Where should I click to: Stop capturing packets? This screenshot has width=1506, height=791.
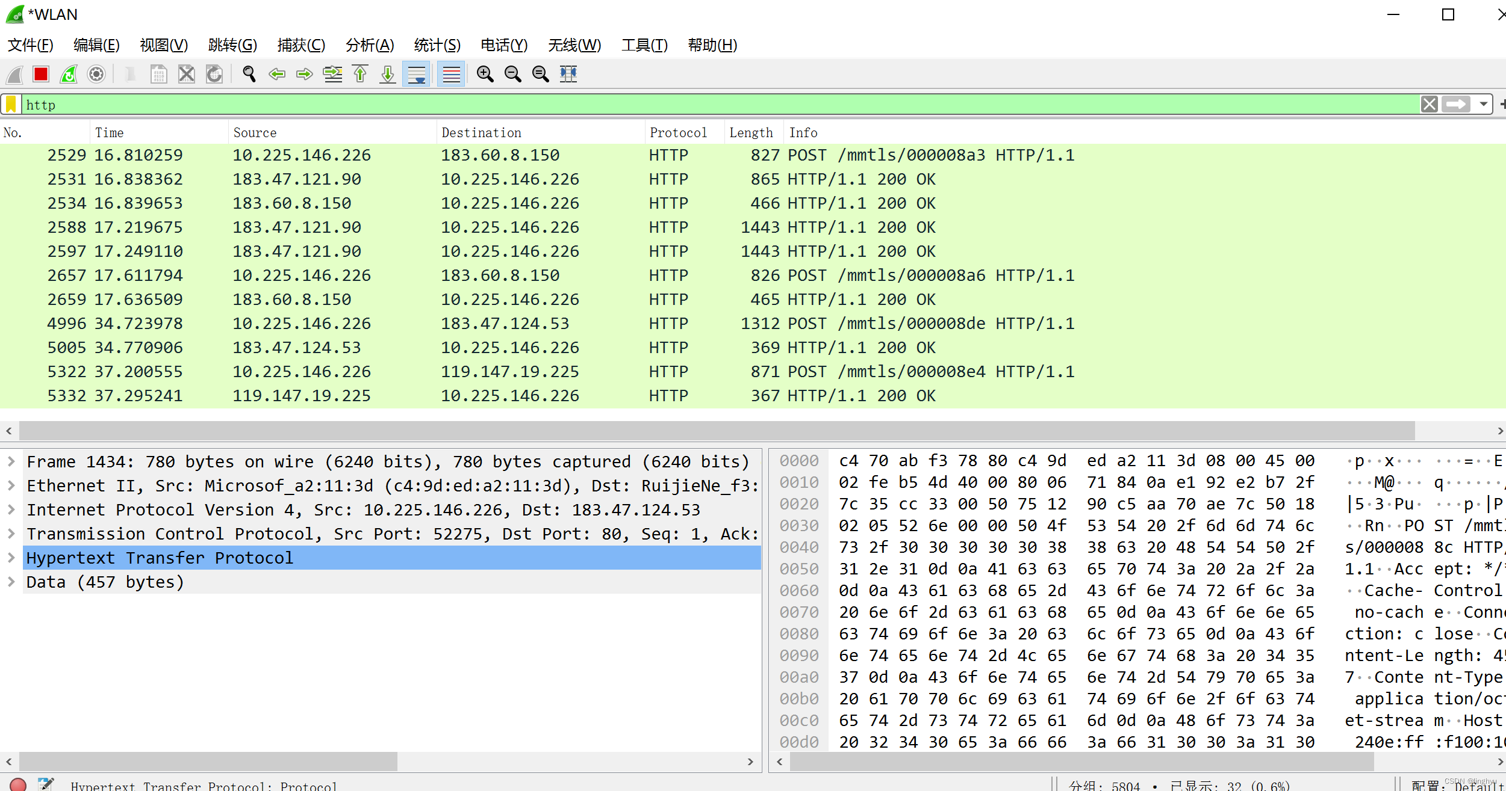click(x=40, y=74)
